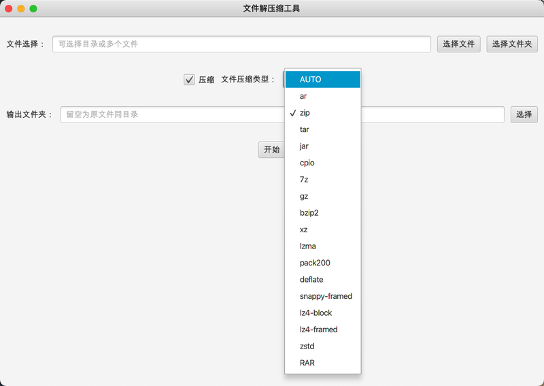Select RAR format option
Viewport: 544px width, 386px height.
[322, 363]
